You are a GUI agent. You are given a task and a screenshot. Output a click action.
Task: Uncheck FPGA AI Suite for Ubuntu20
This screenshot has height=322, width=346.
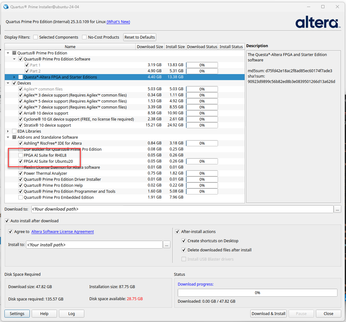coord(21,161)
